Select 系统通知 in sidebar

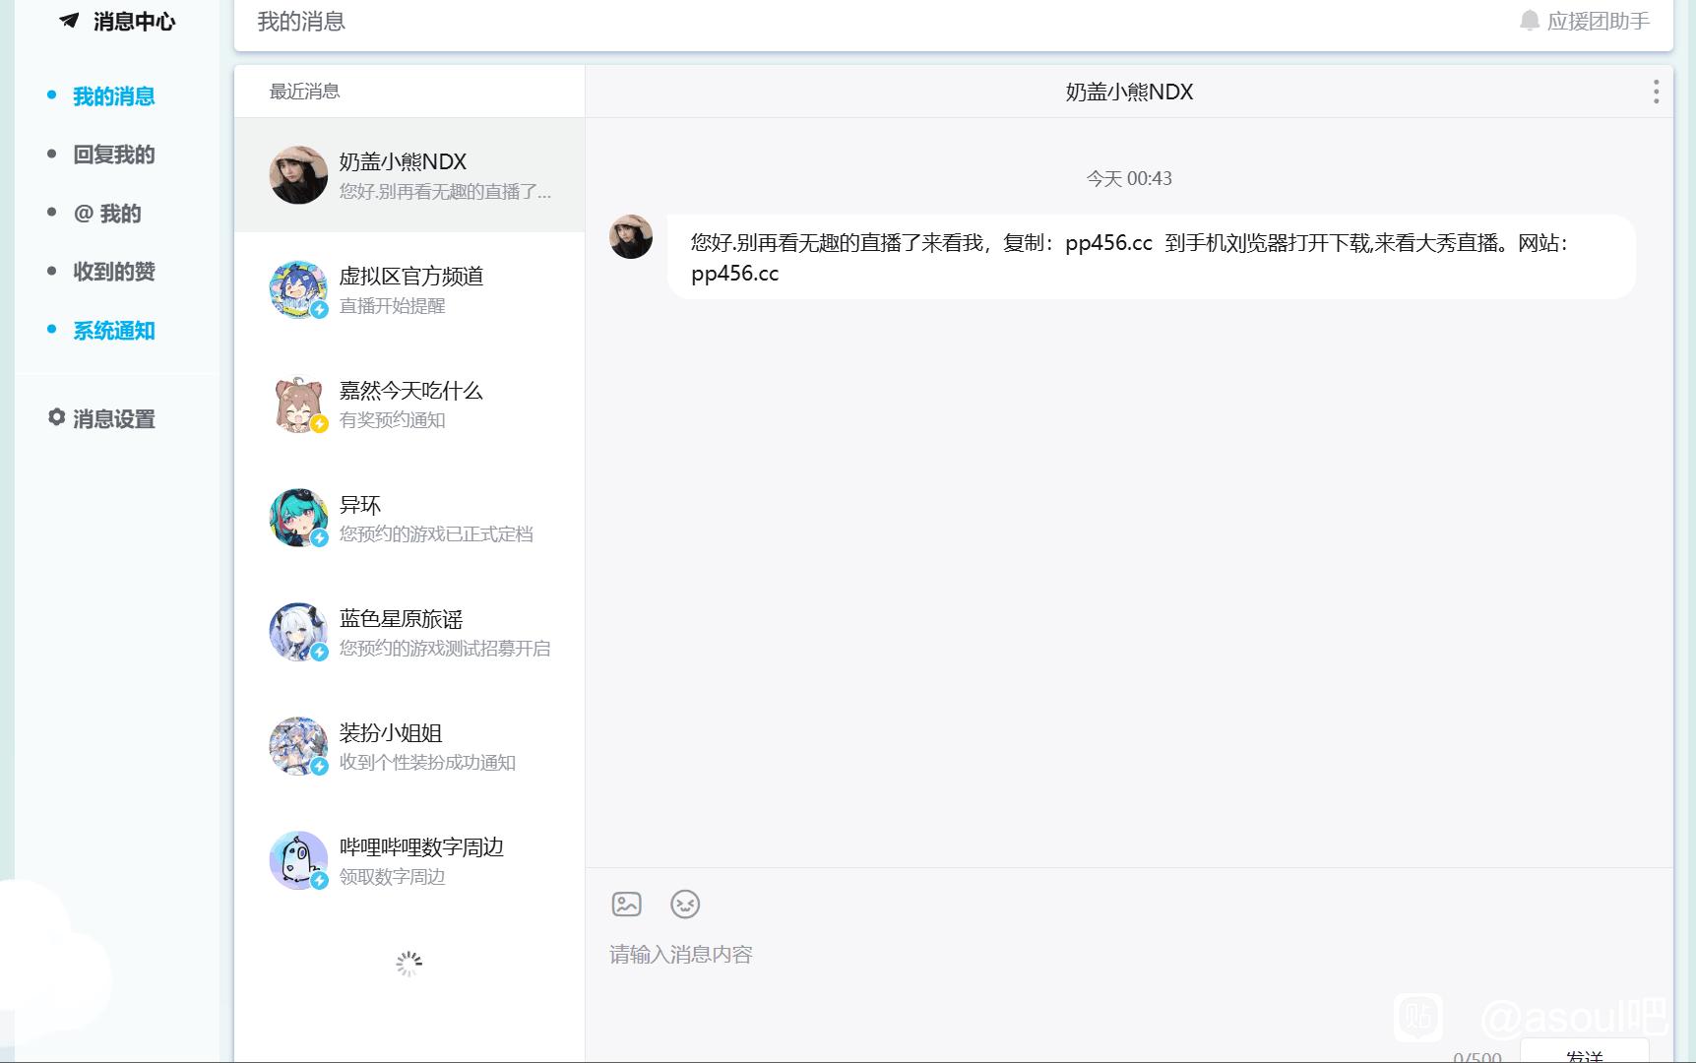[x=113, y=331]
